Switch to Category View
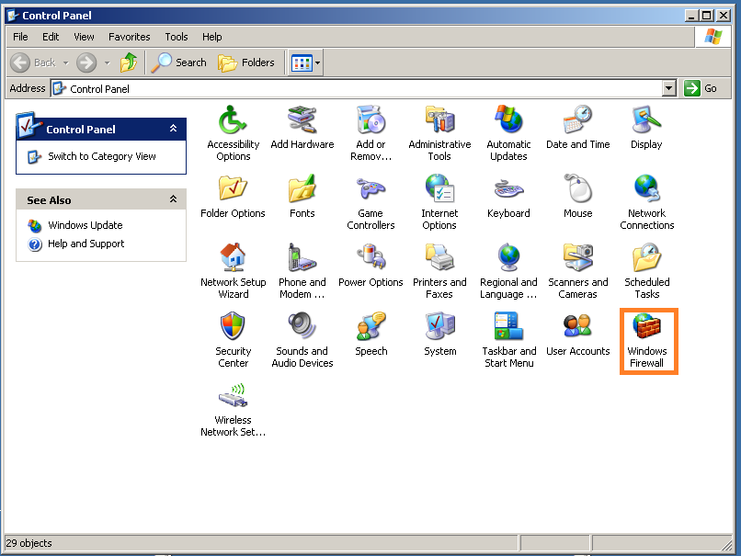741x556 pixels. point(101,156)
